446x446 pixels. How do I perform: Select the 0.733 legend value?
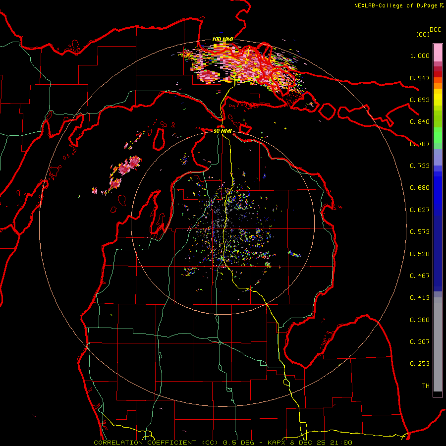click(420, 166)
